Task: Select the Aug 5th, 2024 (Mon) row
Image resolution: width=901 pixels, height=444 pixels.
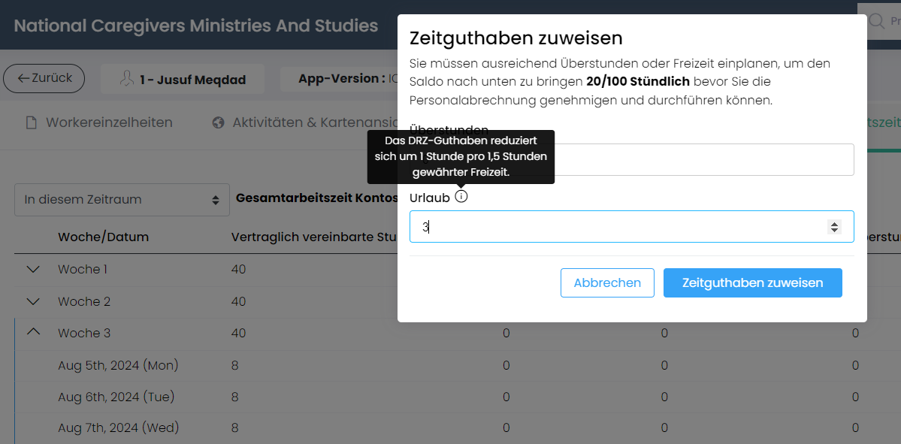Action: [458, 365]
